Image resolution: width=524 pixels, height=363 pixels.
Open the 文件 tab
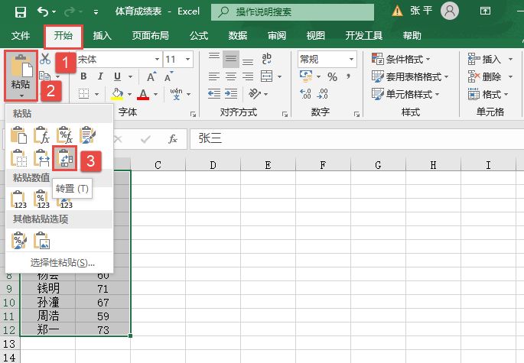click(x=21, y=35)
